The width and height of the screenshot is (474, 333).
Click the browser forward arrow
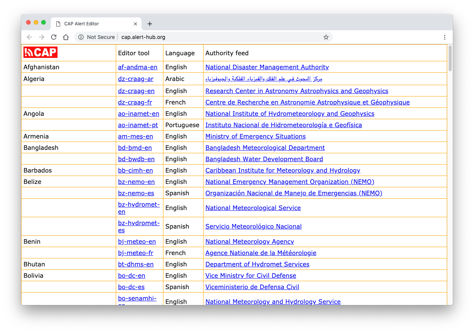click(42, 37)
